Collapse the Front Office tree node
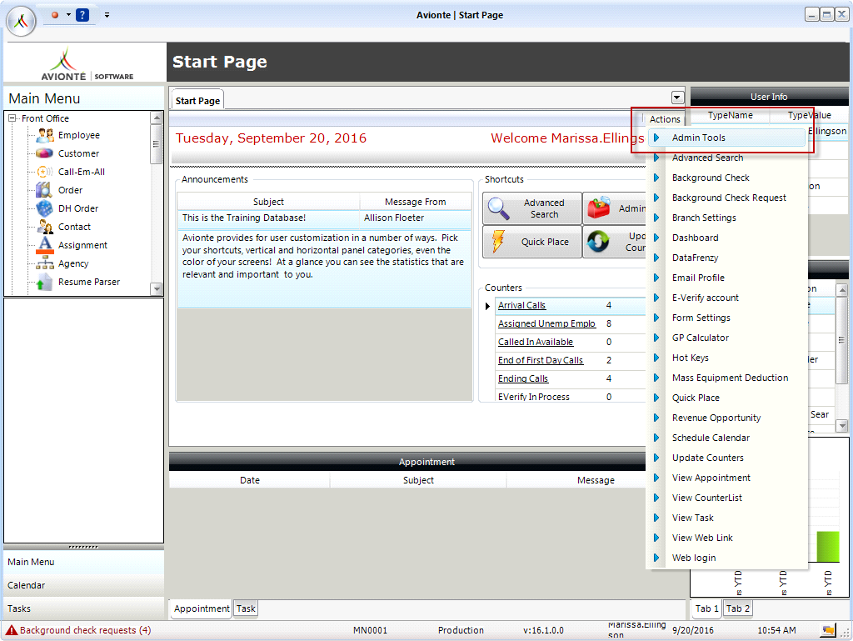The image size is (853, 641). [x=12, y=118]
